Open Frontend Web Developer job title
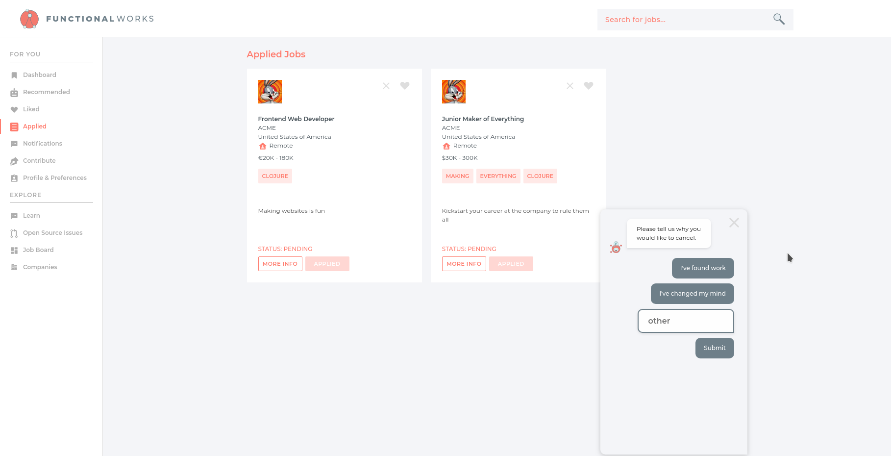The height and width of the screenshot is (456, 891). 297,119
